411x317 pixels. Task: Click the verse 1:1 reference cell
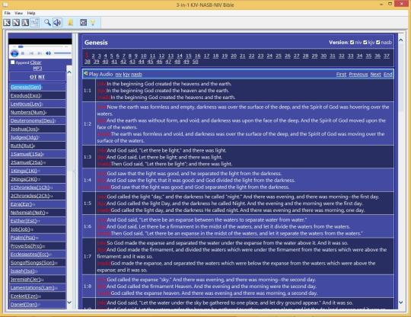click(x=88, y=91)
